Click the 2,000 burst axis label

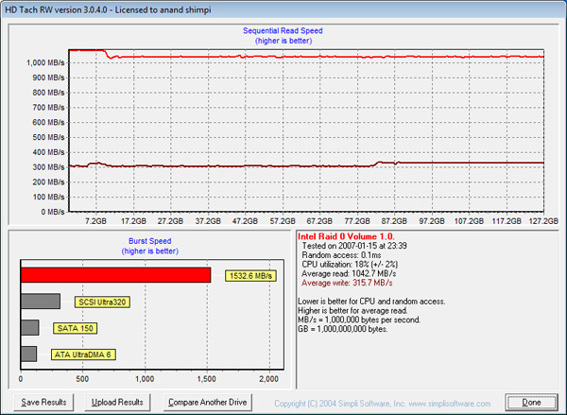[x=269, y=379]
